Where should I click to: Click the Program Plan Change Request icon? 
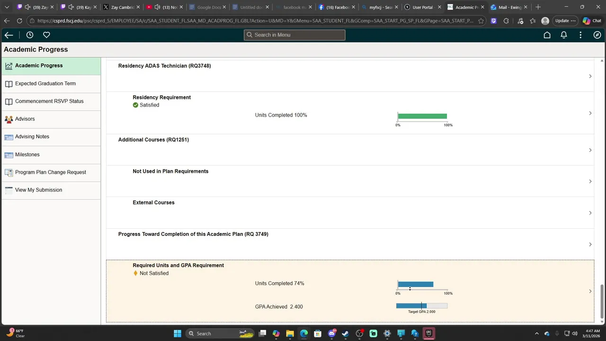click(x=9, y=172)
